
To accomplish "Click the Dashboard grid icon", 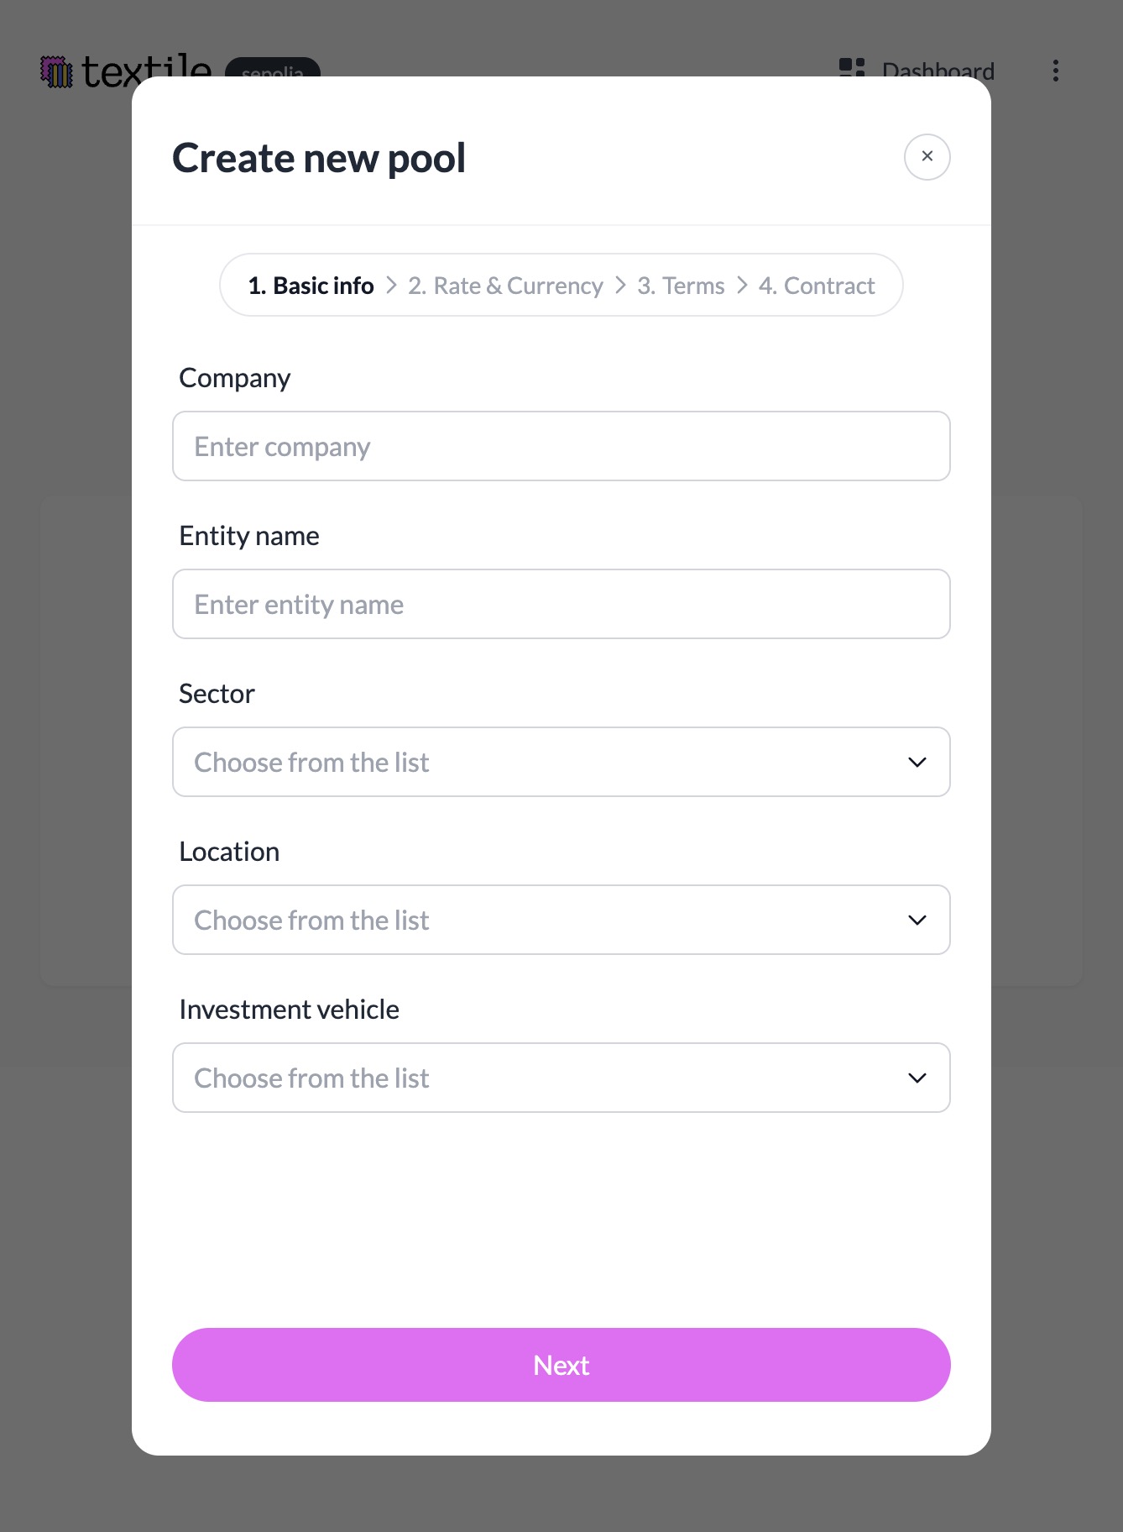I will click(x=851, y=67).
